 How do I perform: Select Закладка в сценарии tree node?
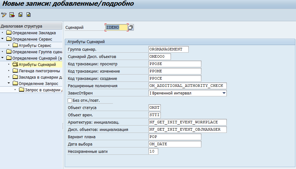pyautogui.click(x=40, y=77)
